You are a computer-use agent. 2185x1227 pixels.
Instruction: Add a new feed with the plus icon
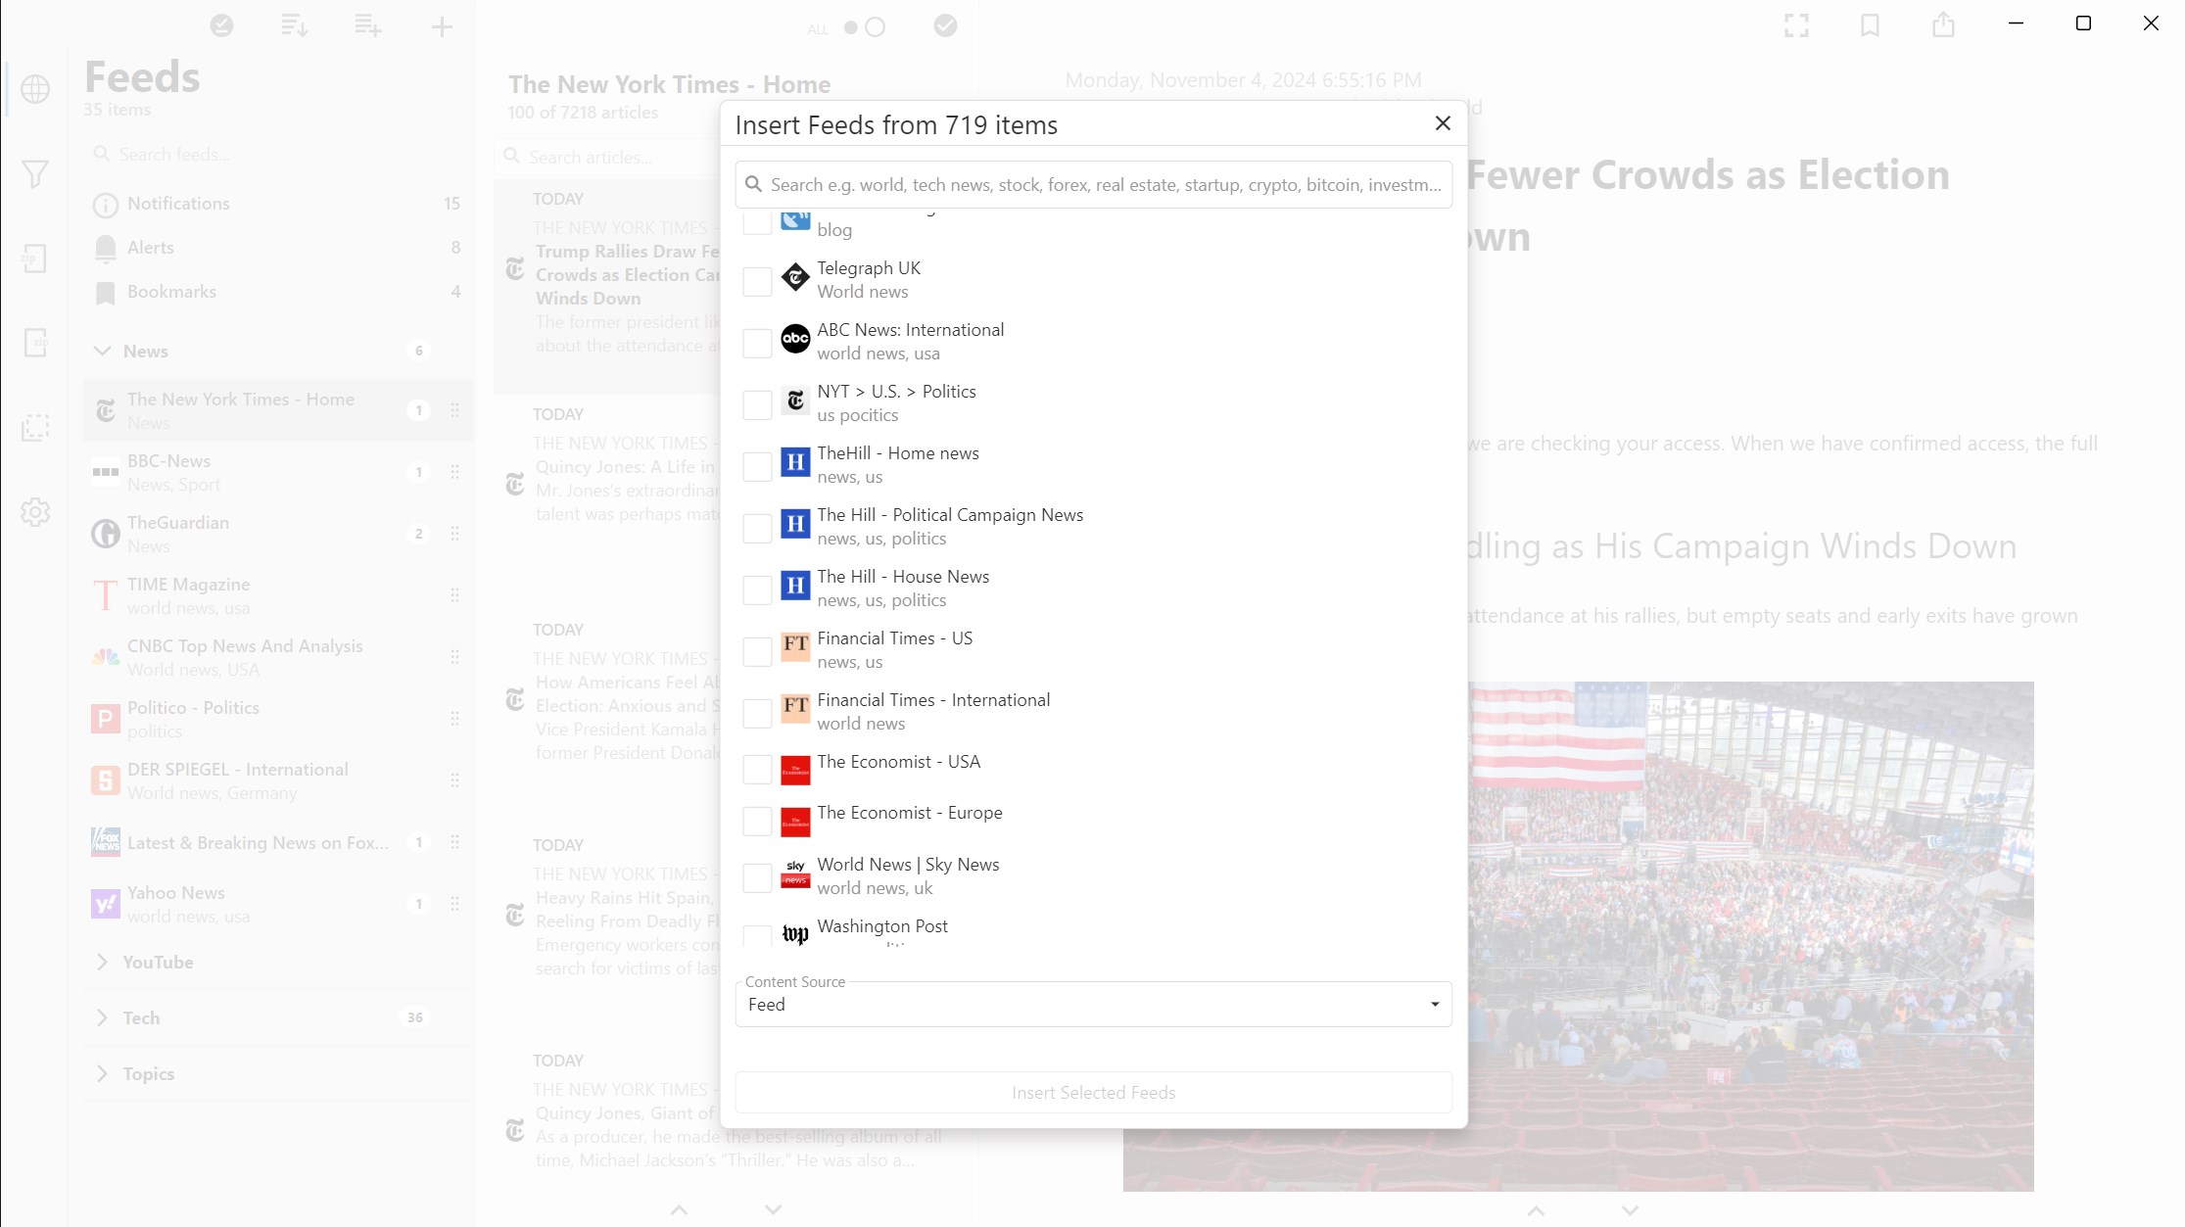442,26
